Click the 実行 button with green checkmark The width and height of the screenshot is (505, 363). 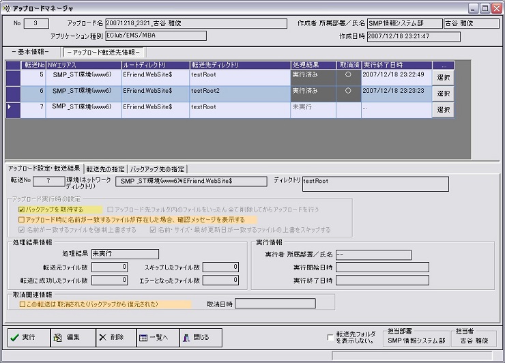[29, 338]
